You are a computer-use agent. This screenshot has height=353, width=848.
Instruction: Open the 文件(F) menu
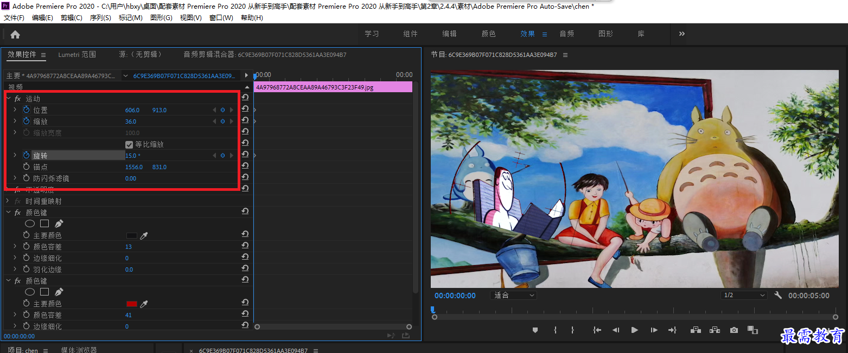tap(14, 18)
